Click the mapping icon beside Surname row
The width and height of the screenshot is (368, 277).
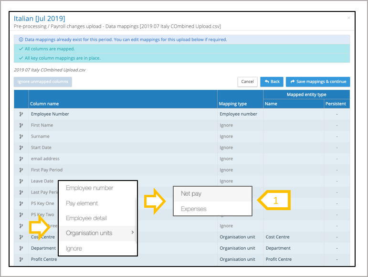[21, 137]
